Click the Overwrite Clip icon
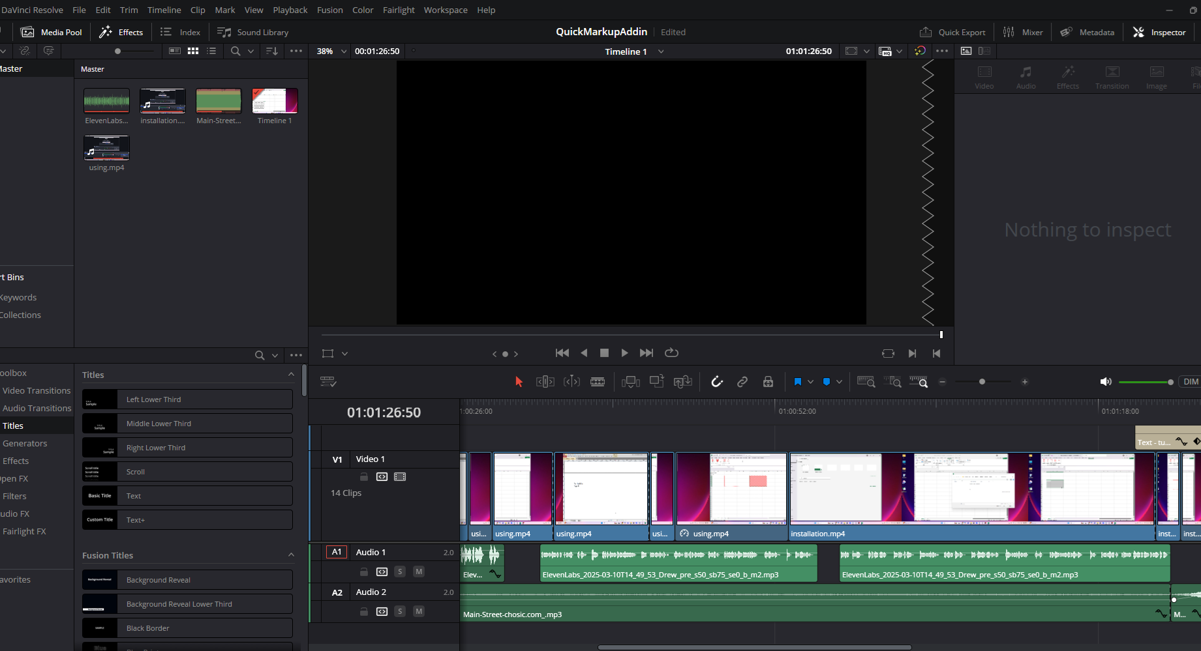 pyautogui.click(x=657, y=382)
